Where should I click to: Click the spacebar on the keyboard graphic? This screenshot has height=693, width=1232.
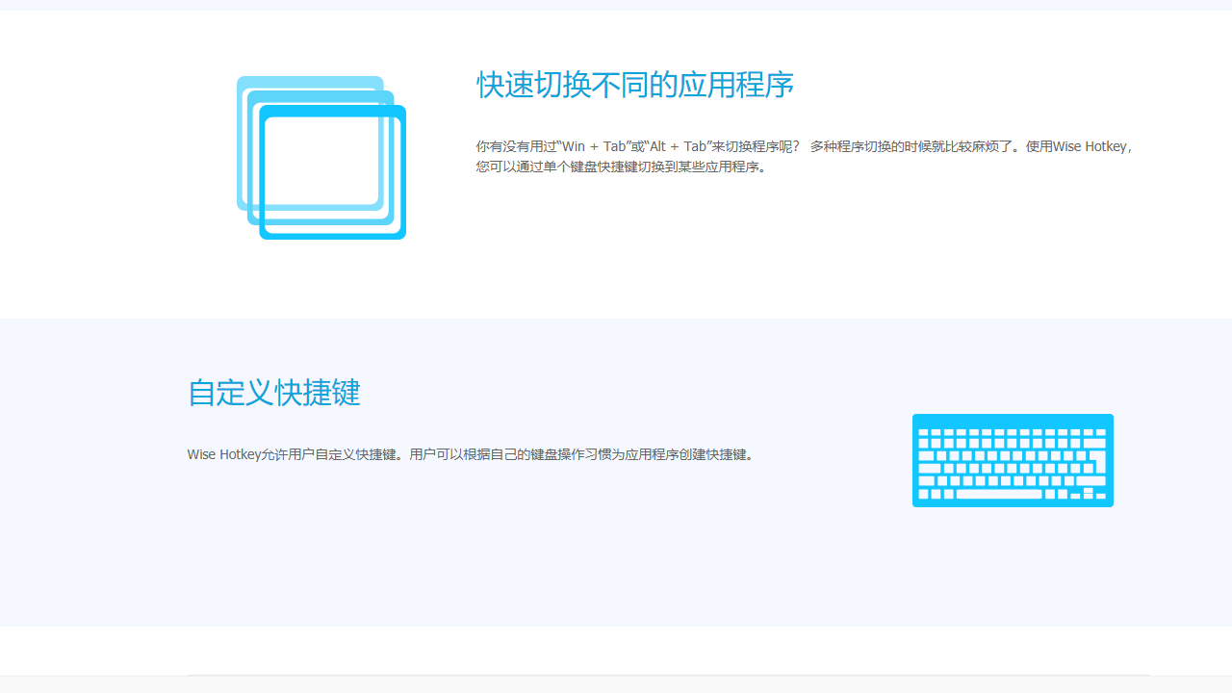999,494
